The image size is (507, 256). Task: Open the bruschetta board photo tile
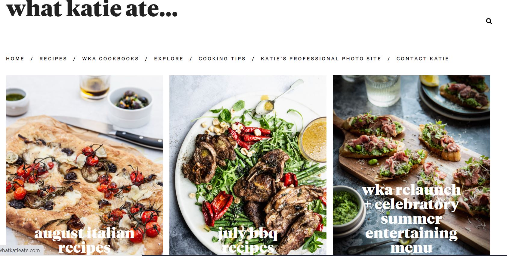411,165
